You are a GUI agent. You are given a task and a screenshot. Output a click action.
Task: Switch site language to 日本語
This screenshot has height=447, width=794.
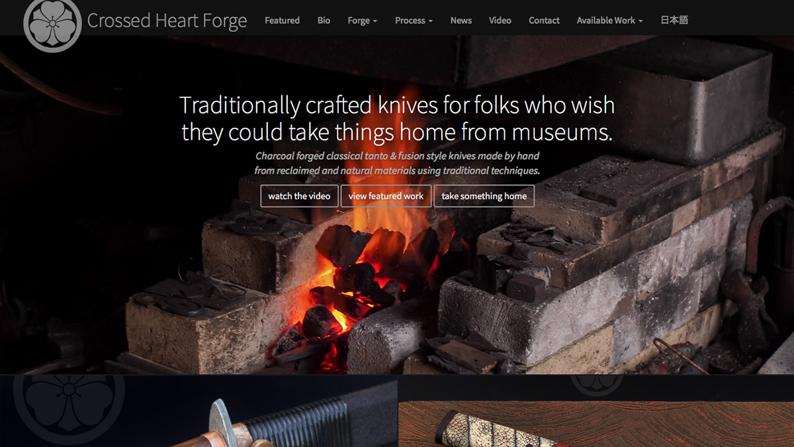pos(674,21)
